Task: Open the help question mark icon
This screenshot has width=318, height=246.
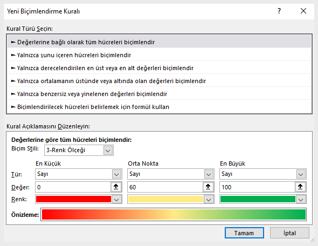Action: point(279,11)
